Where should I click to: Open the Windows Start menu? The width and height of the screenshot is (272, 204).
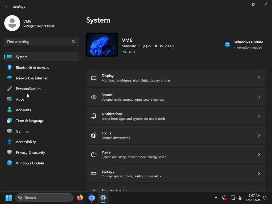point(8,198)
